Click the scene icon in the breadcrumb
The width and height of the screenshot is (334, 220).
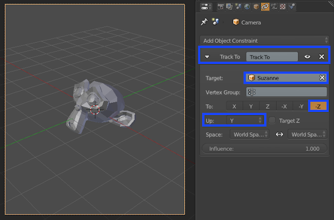(216, 22)
